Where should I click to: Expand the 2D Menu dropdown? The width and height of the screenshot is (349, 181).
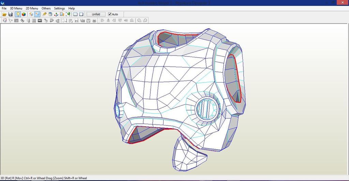tap(32, 8)
